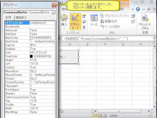This screenshot has height=118, width=157.
Task: Select the TakeFocusOnClick property row
Action: click(30, 97)
